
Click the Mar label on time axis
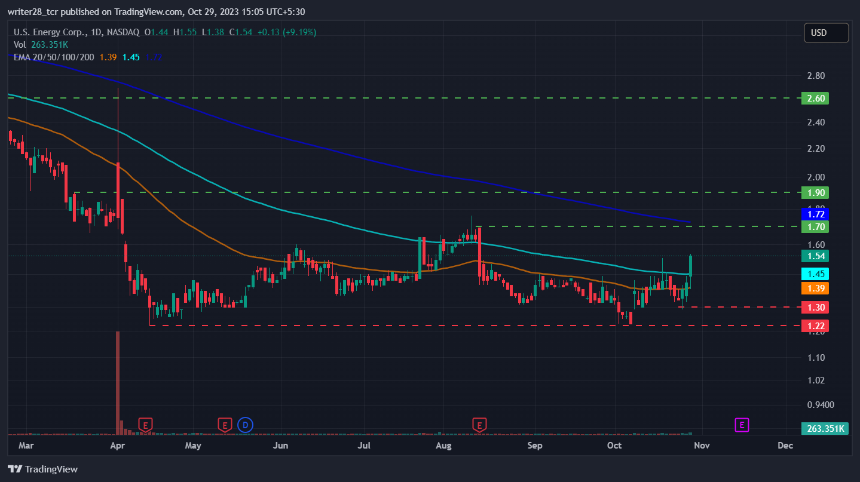(26, 446)
